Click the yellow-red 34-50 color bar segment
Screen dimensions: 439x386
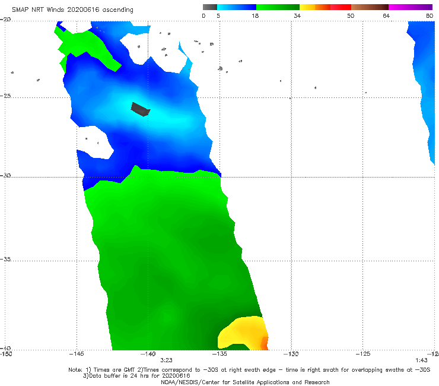pyautogui.click(x=325, y=7)
